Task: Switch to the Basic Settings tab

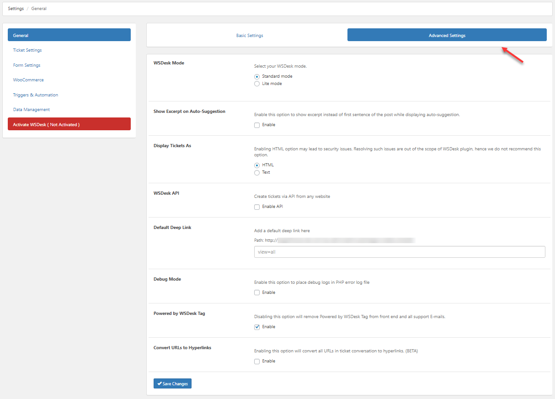Action: (x=250, y=35)
